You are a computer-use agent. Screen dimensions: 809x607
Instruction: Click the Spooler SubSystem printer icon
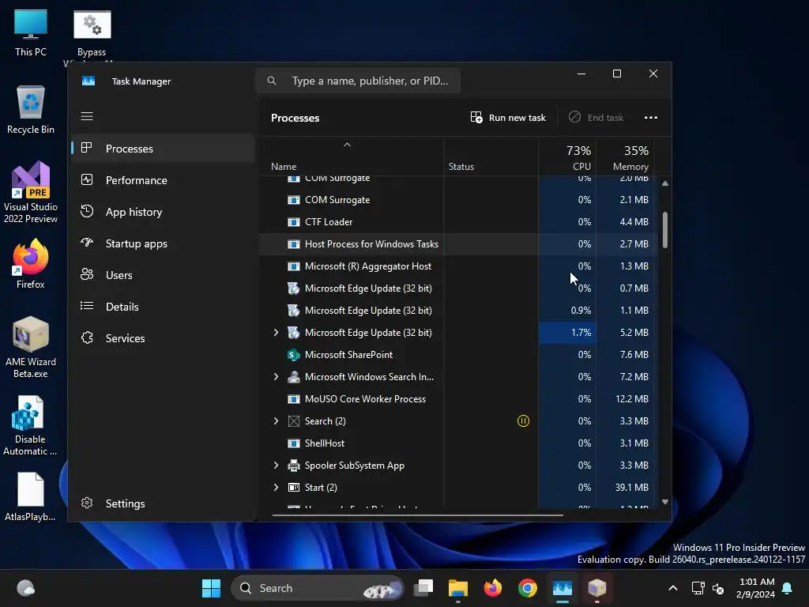coord(294,465)
